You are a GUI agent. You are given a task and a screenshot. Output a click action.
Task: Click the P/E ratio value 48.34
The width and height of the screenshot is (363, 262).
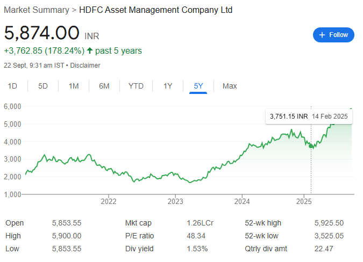196,236
